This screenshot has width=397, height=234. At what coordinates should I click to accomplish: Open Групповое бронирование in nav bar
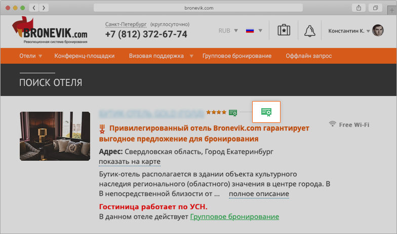[x=237, y=56]
